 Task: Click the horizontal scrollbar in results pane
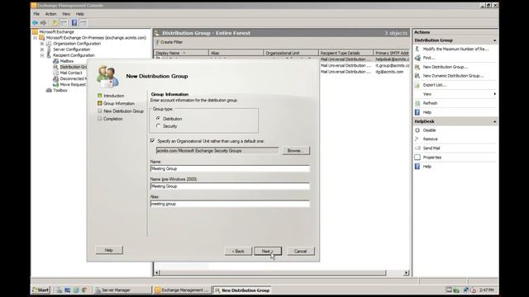coord(273,273)
